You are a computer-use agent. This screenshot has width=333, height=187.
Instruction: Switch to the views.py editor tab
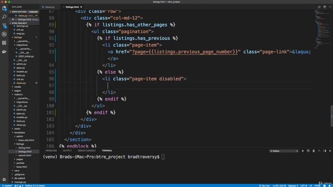(50, 7)
